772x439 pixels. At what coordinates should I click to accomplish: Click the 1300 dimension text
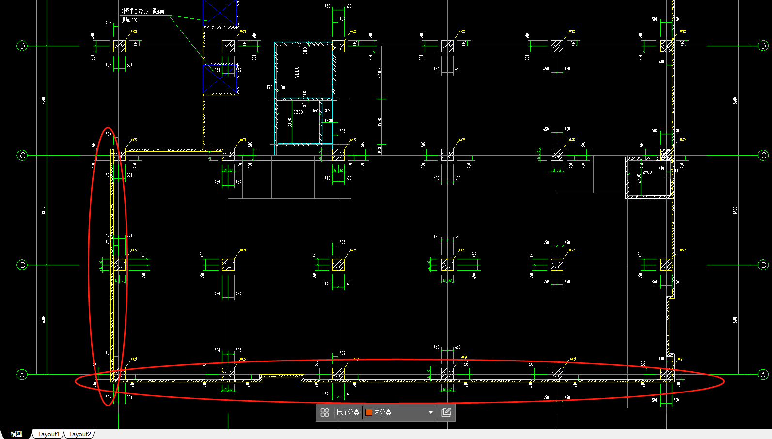pos(329,120)
